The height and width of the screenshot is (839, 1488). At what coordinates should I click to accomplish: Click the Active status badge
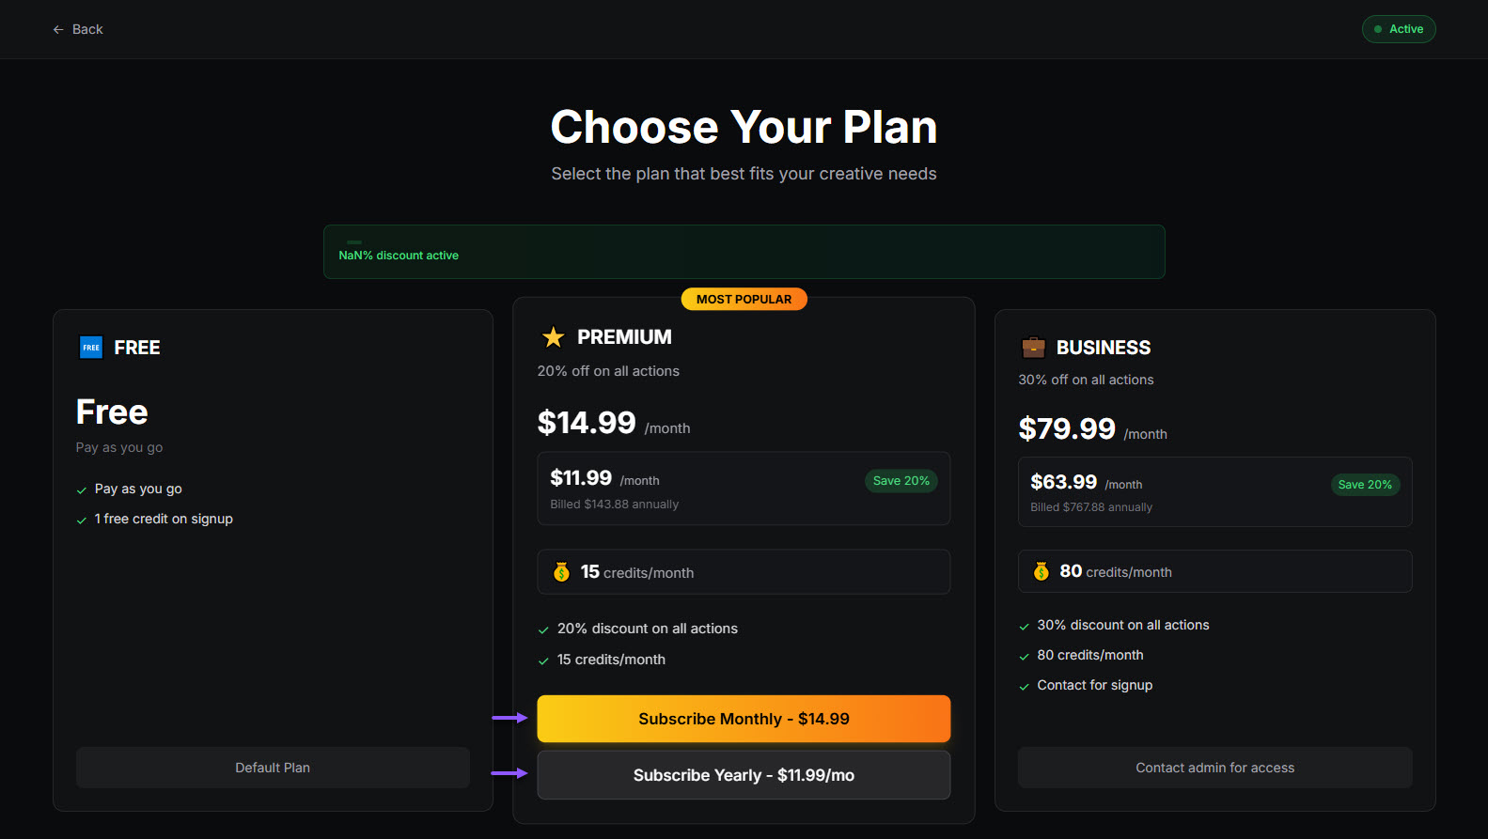[1399, 29]
